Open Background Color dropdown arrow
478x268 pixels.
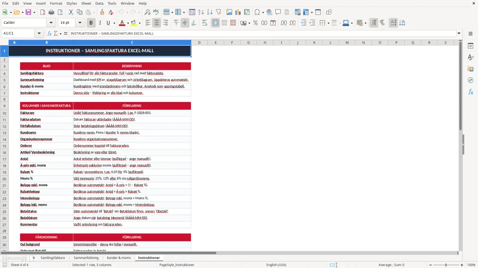pos(140,23)
